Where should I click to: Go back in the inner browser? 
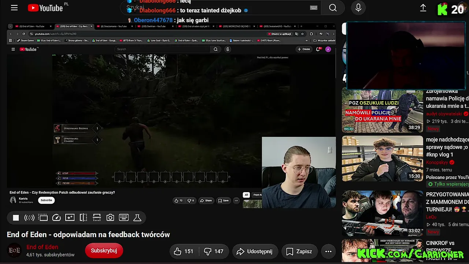pyautogui.click(x=11, y=34)
